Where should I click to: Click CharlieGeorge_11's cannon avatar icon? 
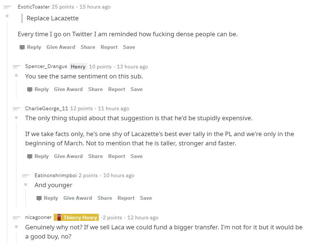point(16,109)
